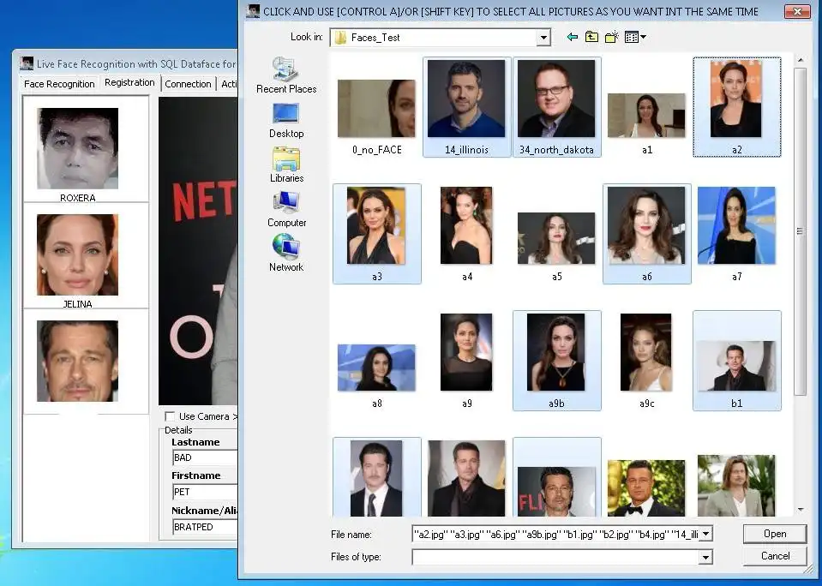Open the View Menu icon in dialog
The height and width of the screenshot is (586, 822).
(635, 37)
